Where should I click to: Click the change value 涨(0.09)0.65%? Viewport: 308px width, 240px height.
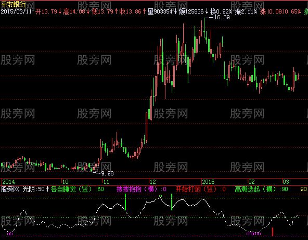280,11
